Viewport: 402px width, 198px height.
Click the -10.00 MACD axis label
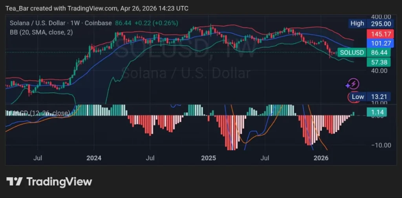(x=381, y=145)
